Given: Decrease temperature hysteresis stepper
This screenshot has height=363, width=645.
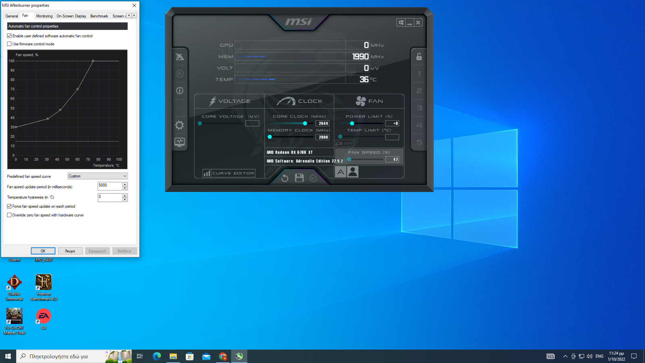Looking at the screenshot, I should coord(125,199).
